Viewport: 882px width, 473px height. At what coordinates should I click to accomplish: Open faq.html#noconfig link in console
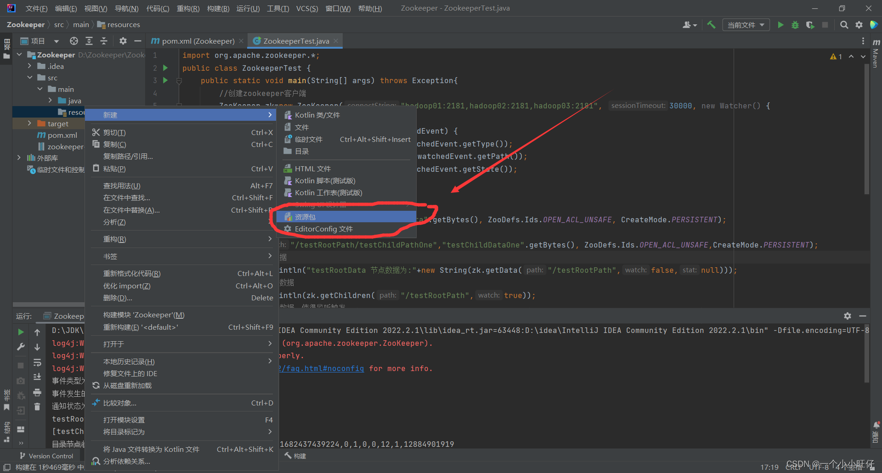pyautogui.click(x=322, y=368)
